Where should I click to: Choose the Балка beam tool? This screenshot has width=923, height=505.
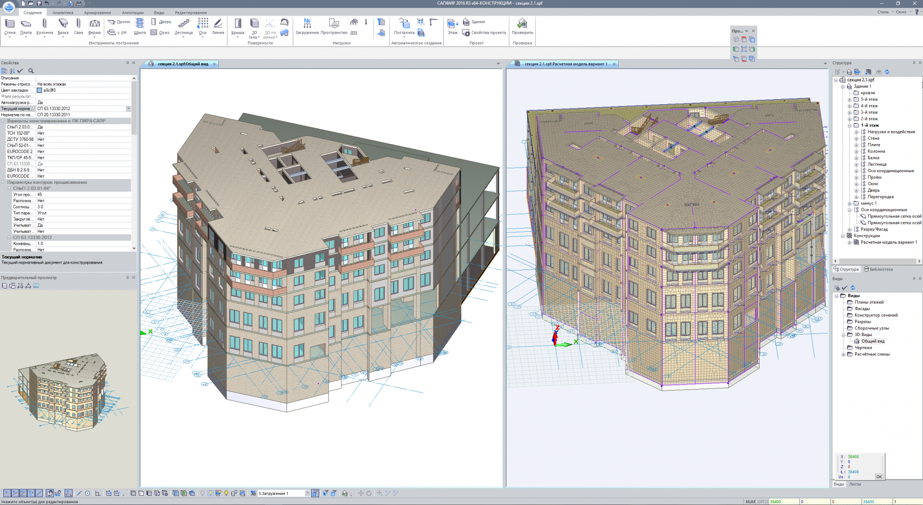click(63, 26)
